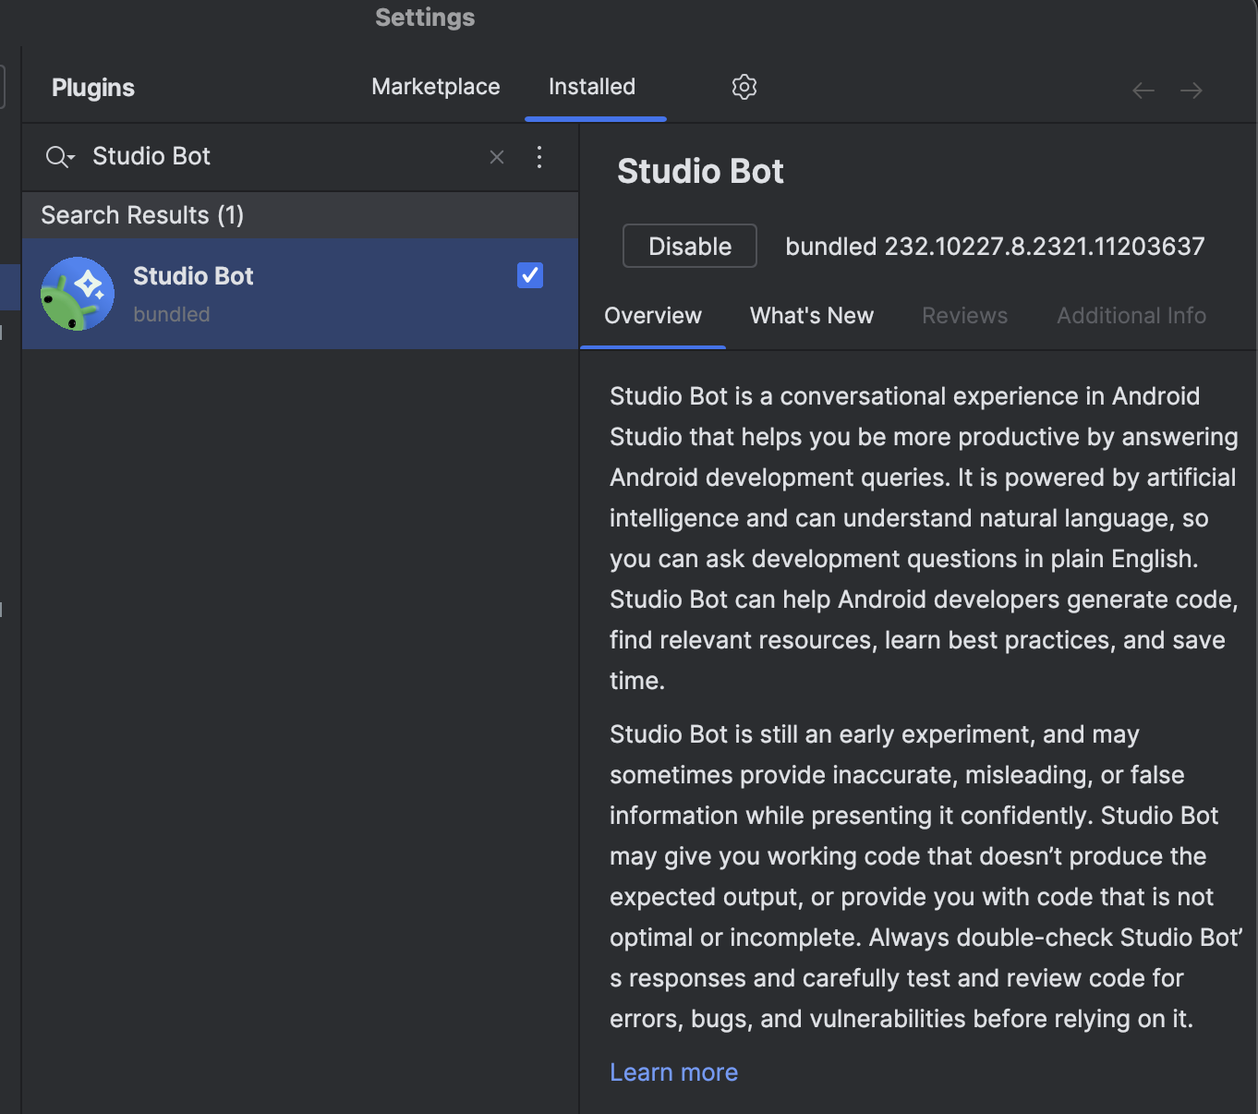Open the search magnifier history dropdown

59,157
